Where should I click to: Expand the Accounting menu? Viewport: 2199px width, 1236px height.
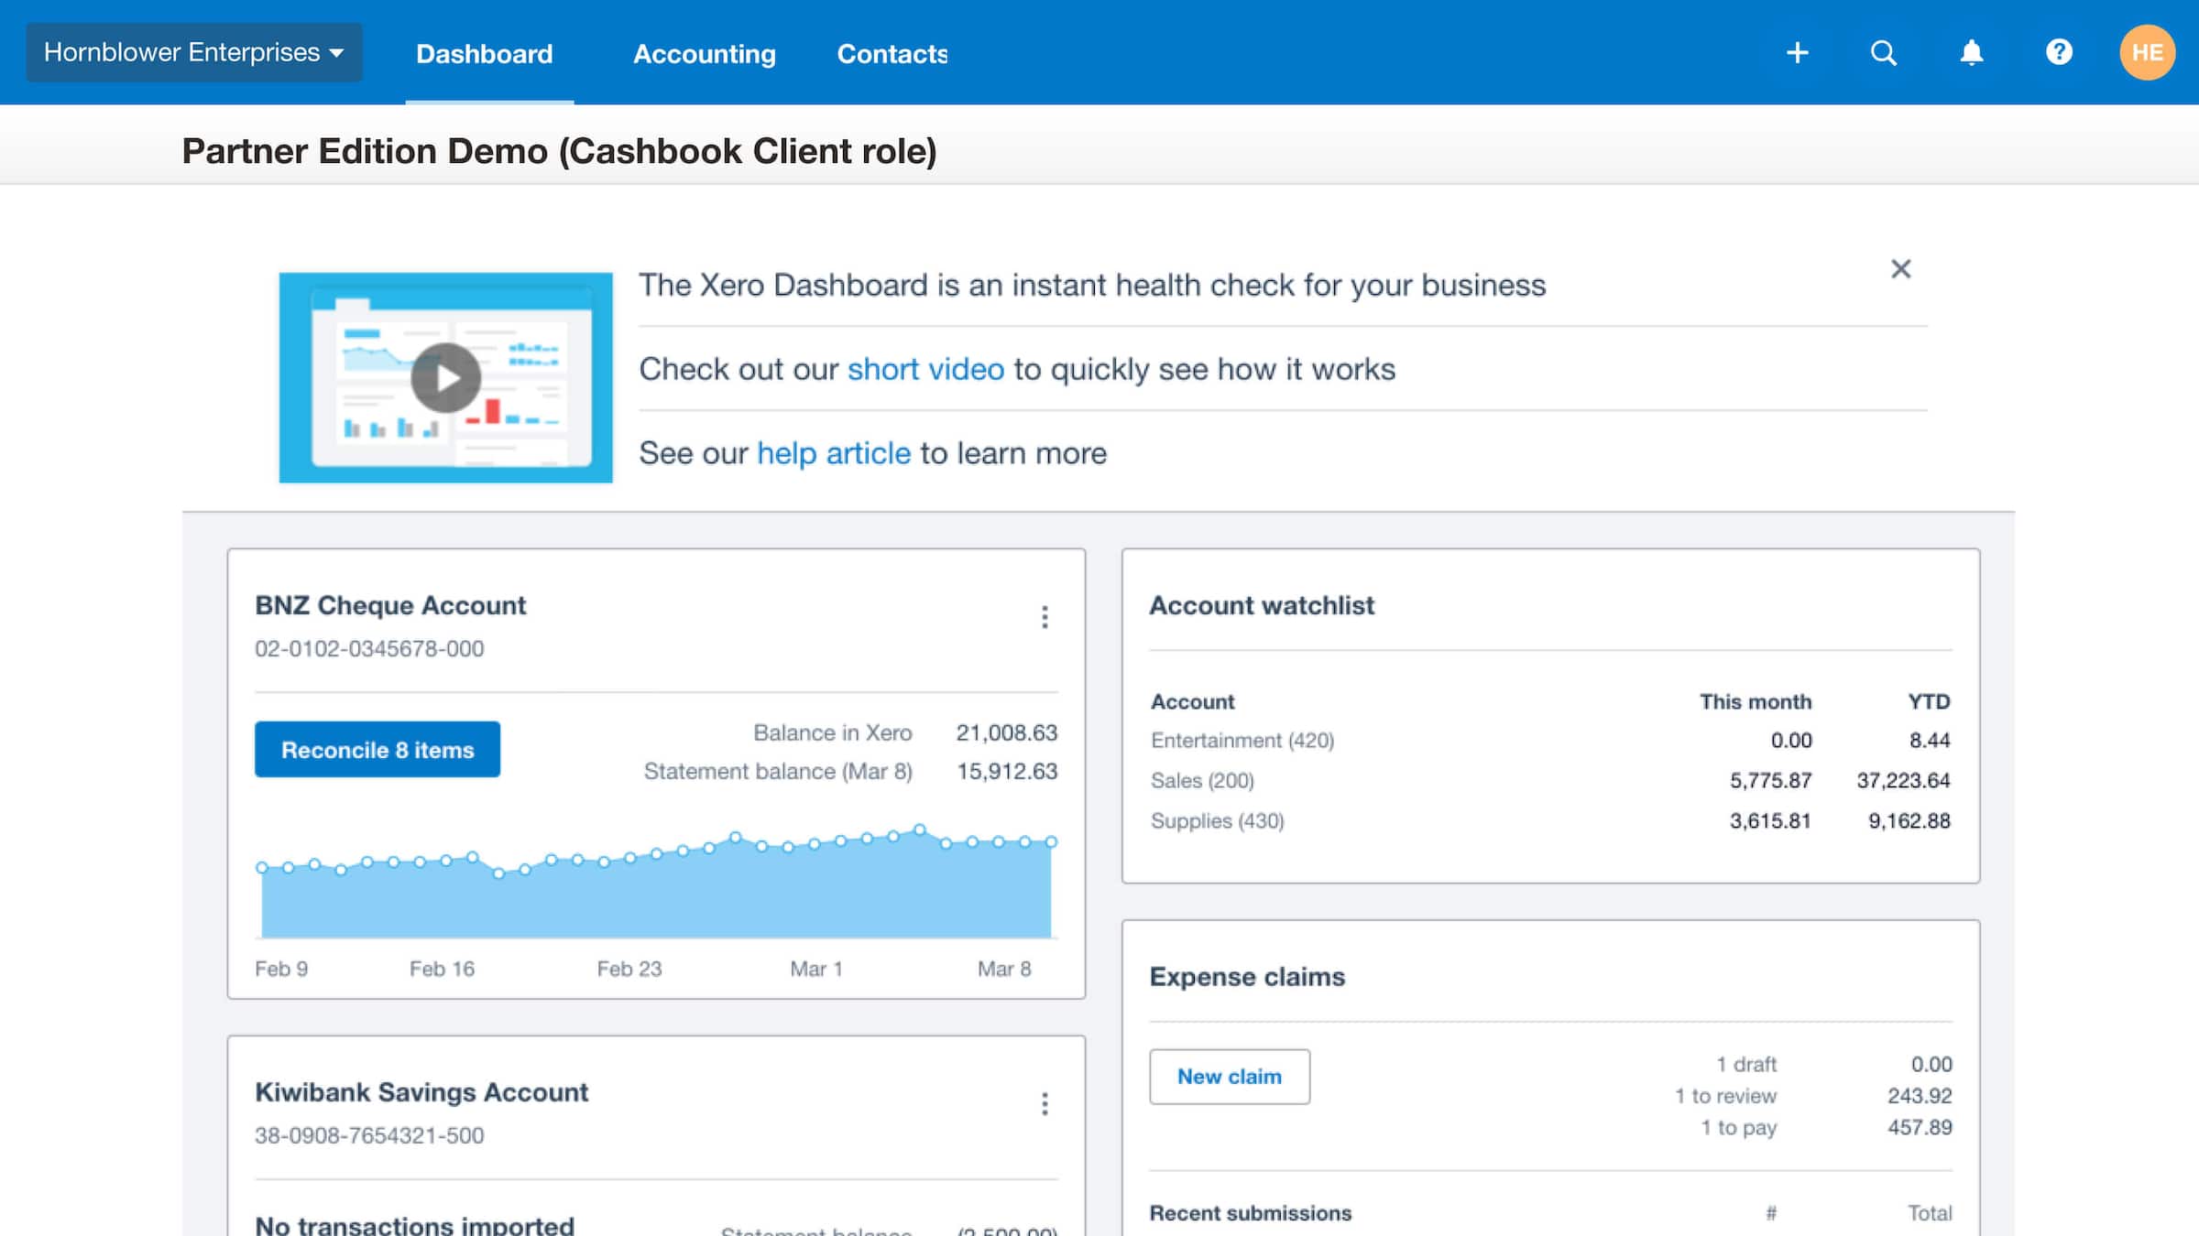point(704,54)
